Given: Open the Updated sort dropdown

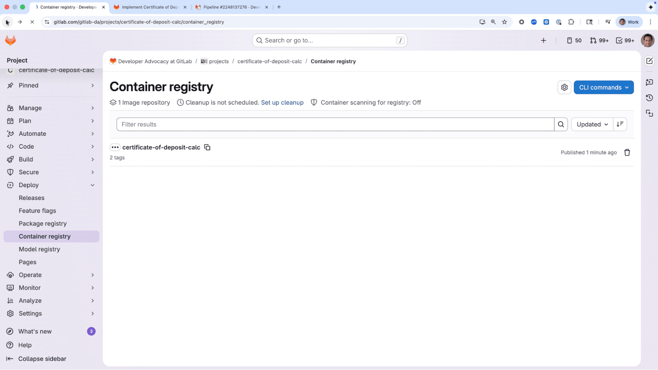Looking at the screenshot, I should point(592,124).
